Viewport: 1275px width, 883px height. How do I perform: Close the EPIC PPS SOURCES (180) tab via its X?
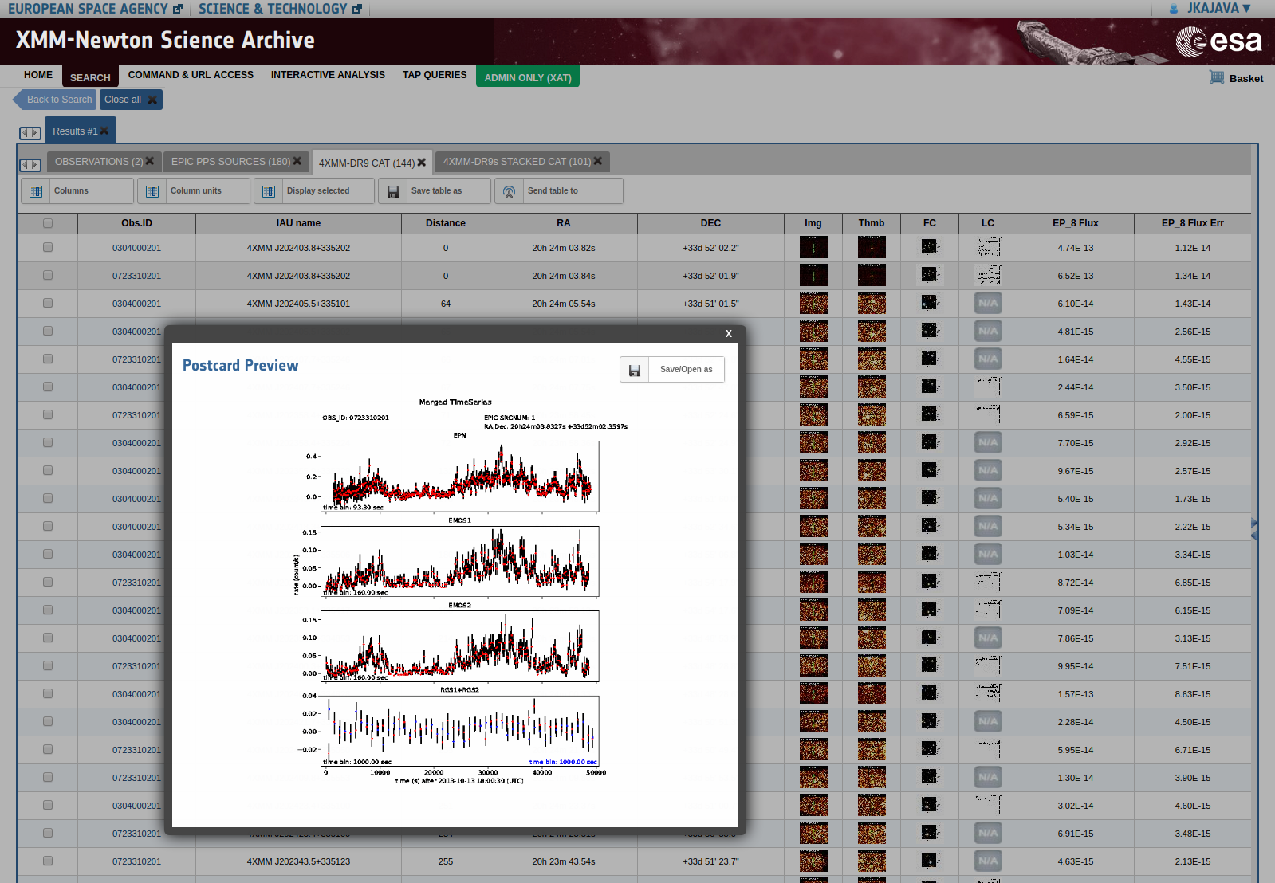(297, 161)
